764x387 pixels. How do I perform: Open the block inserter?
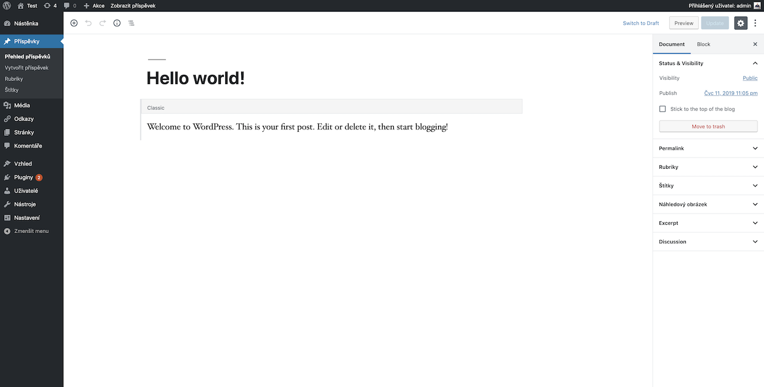coord(74,23)
